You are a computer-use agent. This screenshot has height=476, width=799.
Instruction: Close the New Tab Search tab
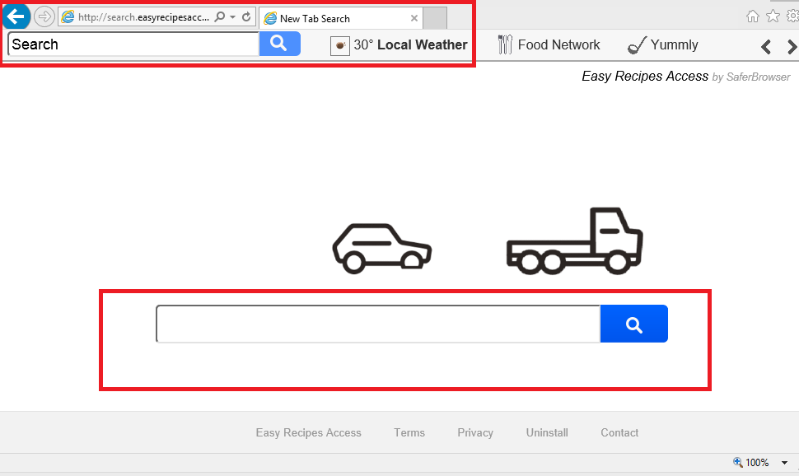[414, 18]
